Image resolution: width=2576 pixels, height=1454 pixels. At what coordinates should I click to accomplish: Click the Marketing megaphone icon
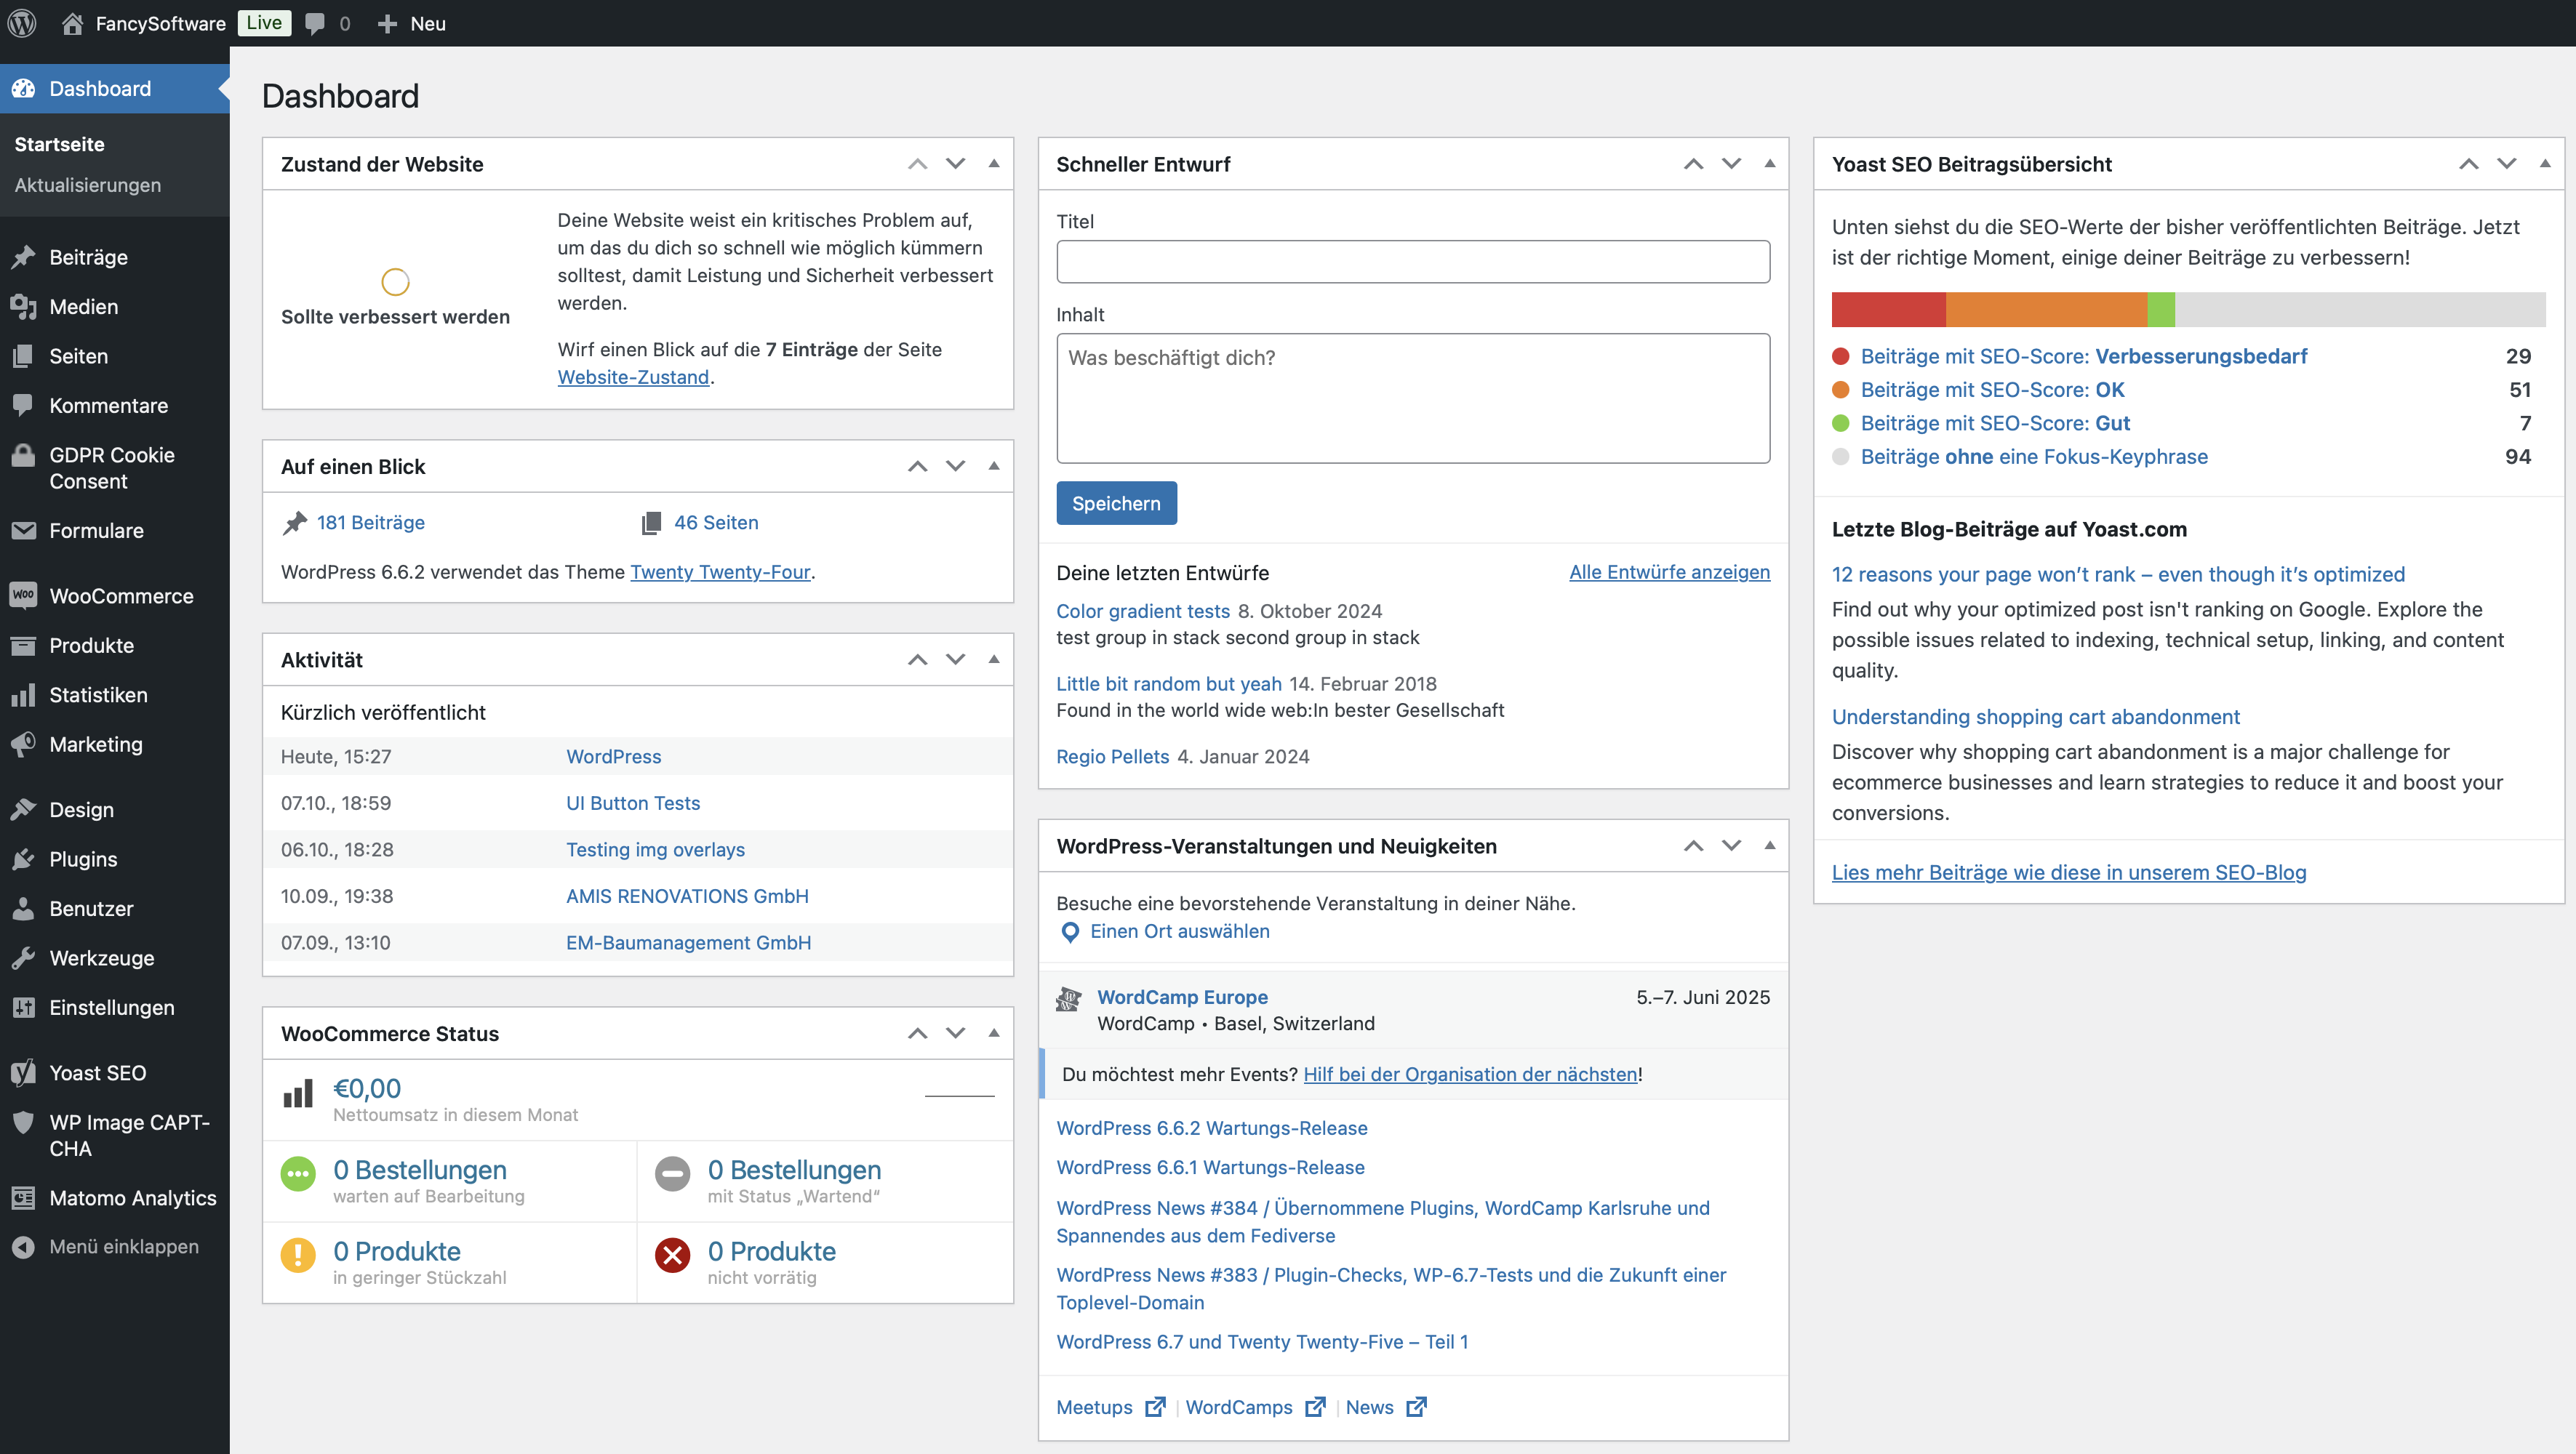(24, 744)
